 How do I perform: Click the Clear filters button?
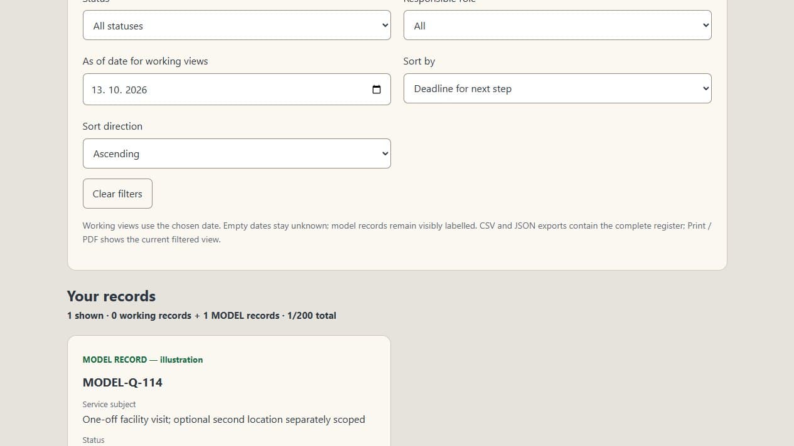(117, 194)
